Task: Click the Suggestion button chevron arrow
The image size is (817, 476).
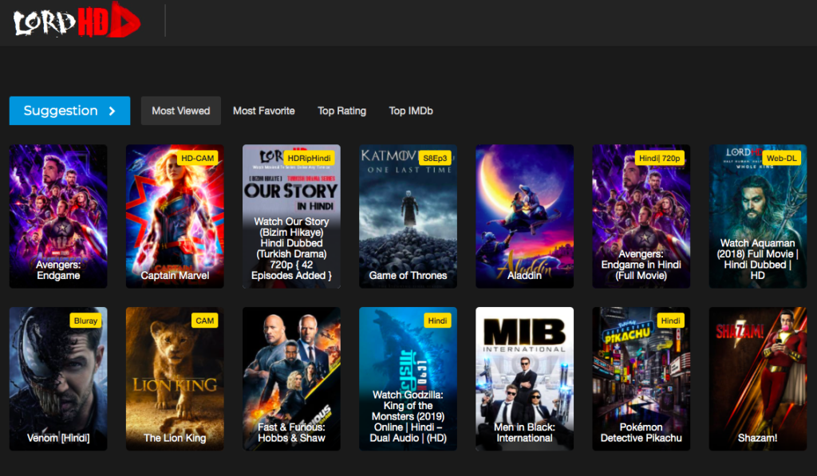Action: 112,111
